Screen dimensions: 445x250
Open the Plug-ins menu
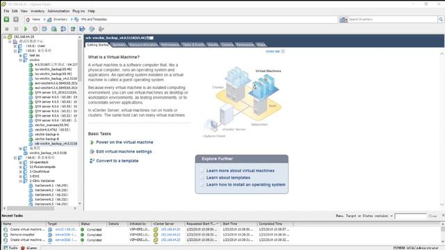[x=79, y=11]
